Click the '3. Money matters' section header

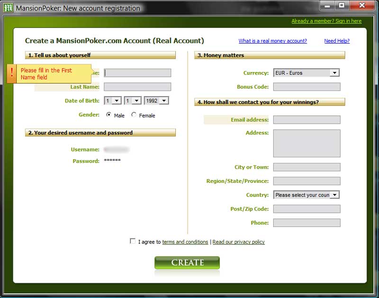point(270,55)
